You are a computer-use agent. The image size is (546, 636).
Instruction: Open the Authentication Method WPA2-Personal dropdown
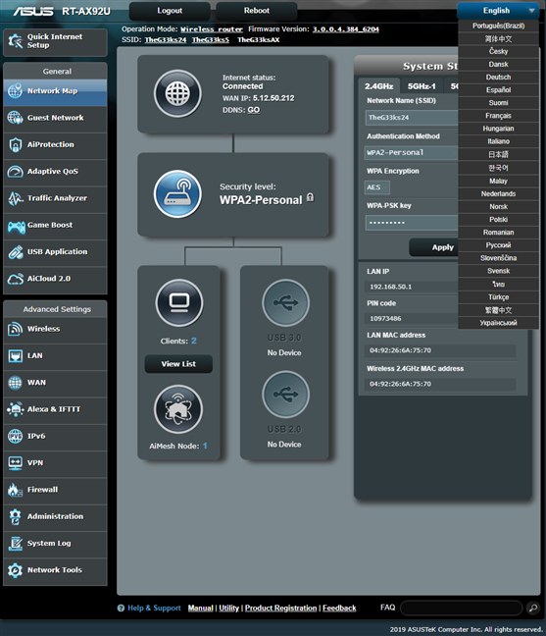[x=412, y=152]
